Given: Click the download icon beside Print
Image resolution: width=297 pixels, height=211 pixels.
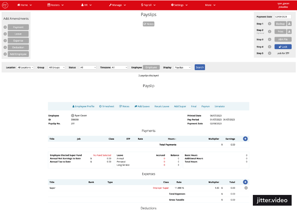Looking at the screenshot, I should tap(289, 31).
